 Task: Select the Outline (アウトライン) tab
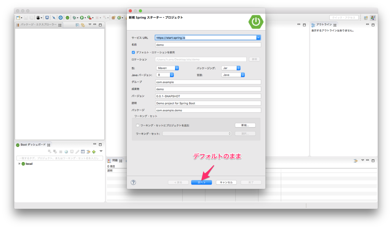324,25
